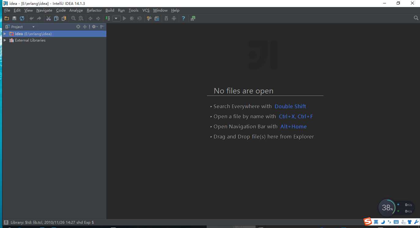Click the Double Shift shortcut text
Viewport: 420px width, 228px height.
pos(290,106)
